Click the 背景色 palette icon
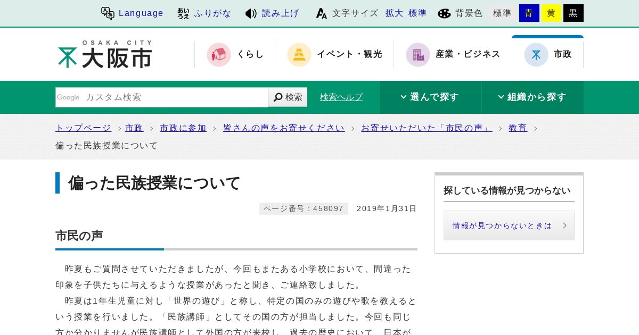Screen dimensions: 639x335 point(444,13)
